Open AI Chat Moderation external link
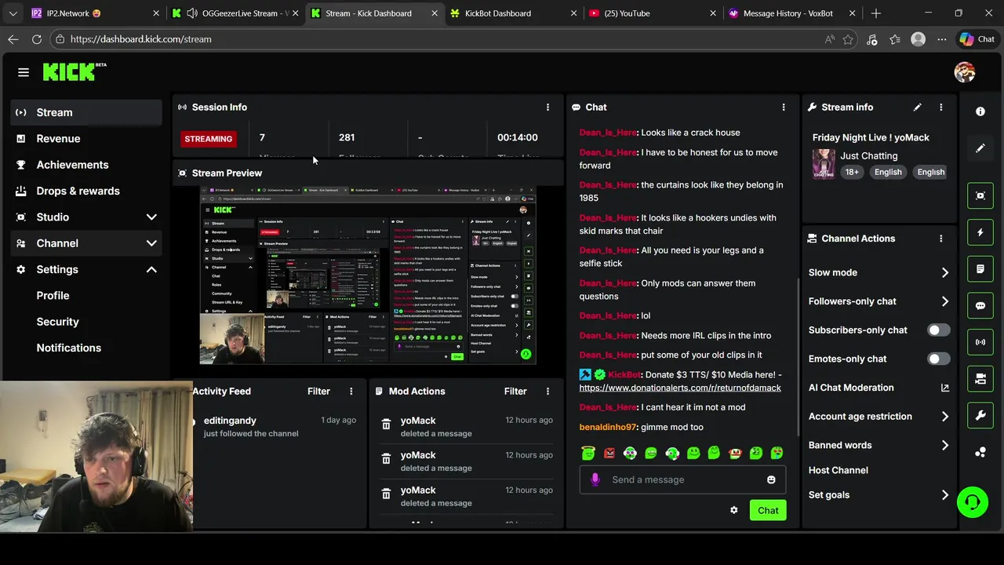This screenshot has height=565, width=1004. coord(944,388)
